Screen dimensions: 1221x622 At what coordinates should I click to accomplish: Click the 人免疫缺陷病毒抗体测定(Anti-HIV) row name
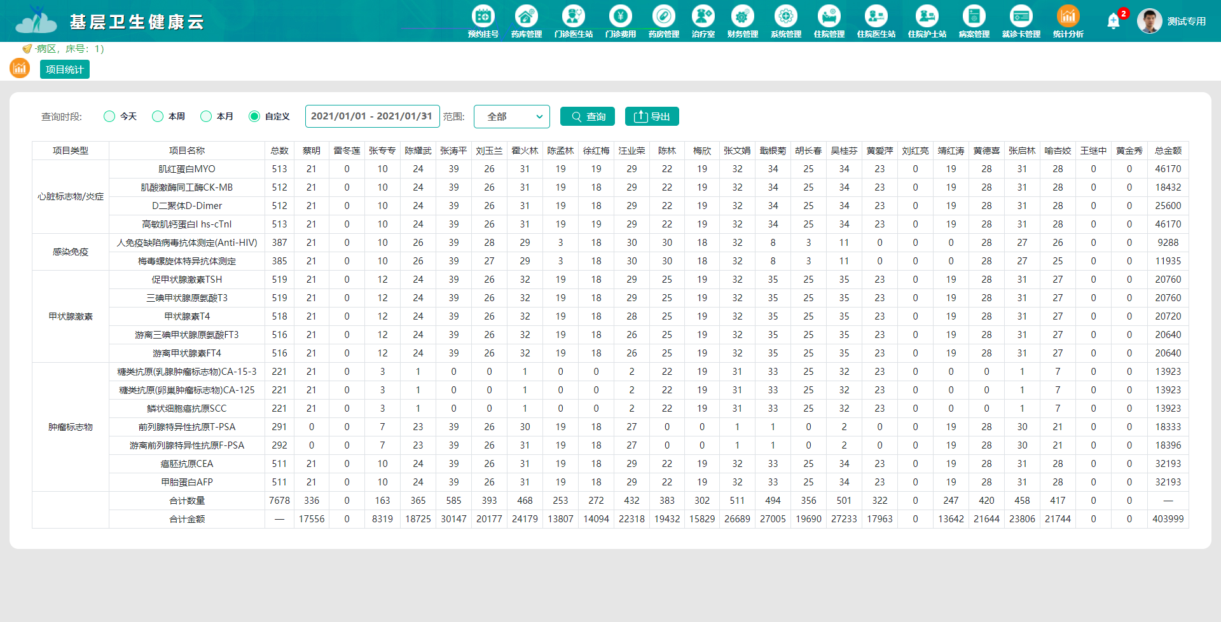[x=187, y=243]
